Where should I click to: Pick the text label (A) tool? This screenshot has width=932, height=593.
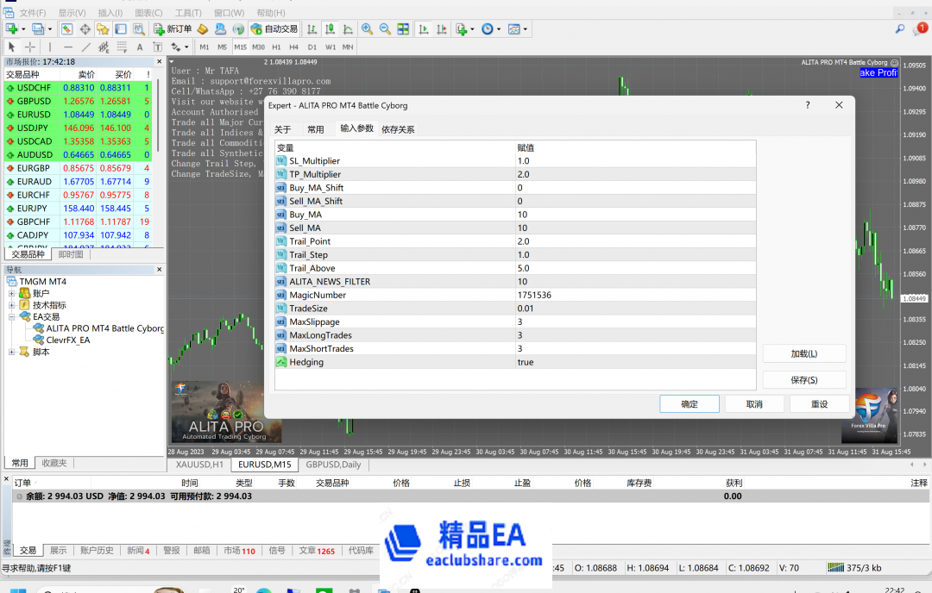point(140,47)
